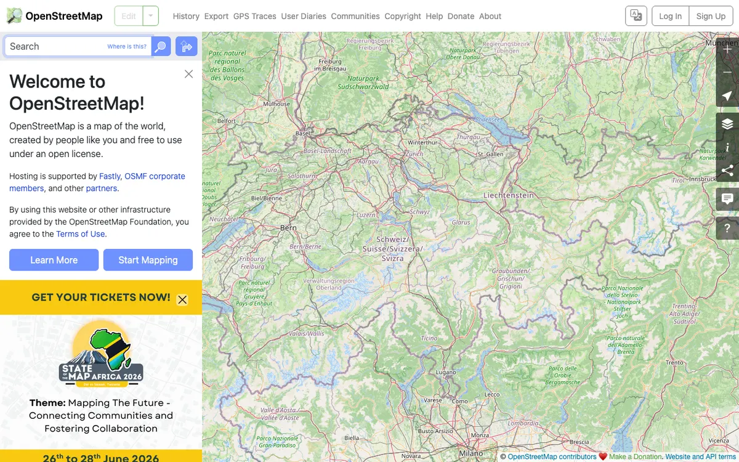Viewport: 739px width, 462px height.
Task: Click the Biel/Bienne label on map
Action: point(267,198)
